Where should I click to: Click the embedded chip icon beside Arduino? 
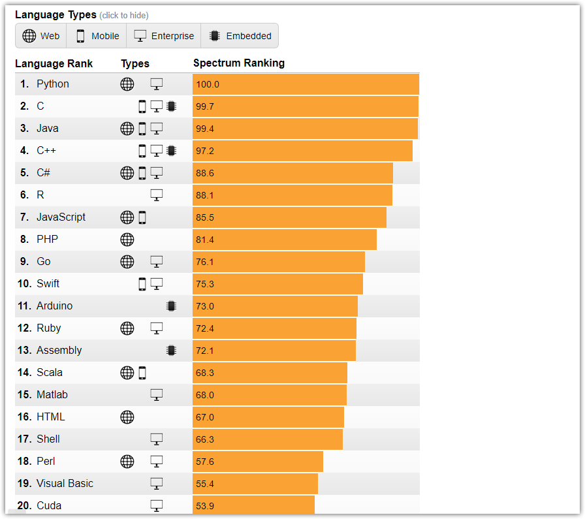pos(171,306)
